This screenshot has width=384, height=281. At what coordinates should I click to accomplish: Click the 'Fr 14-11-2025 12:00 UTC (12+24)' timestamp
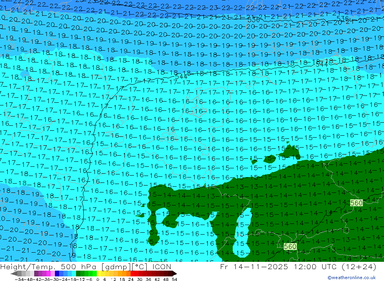tap(298, 266)
